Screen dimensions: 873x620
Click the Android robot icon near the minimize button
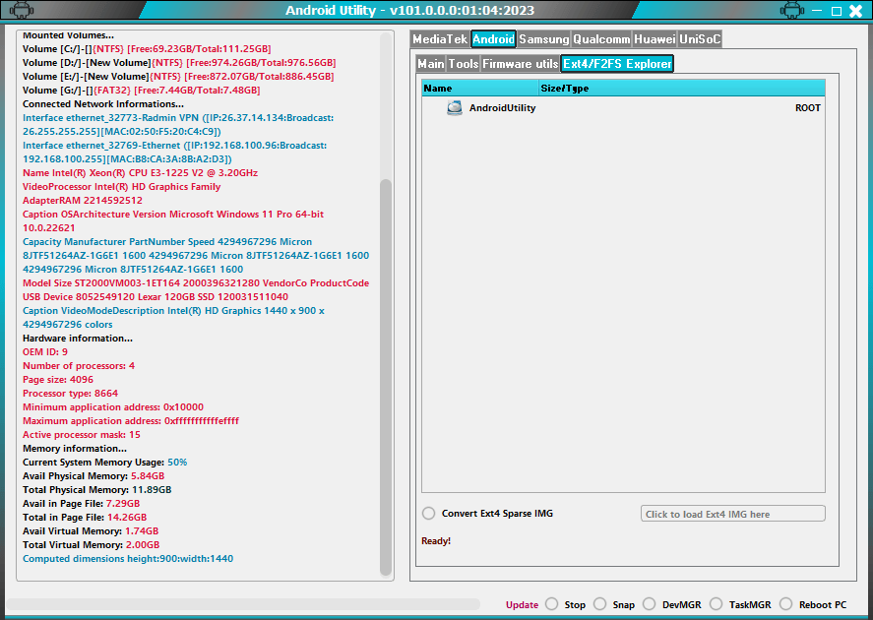tap(793, 11)
